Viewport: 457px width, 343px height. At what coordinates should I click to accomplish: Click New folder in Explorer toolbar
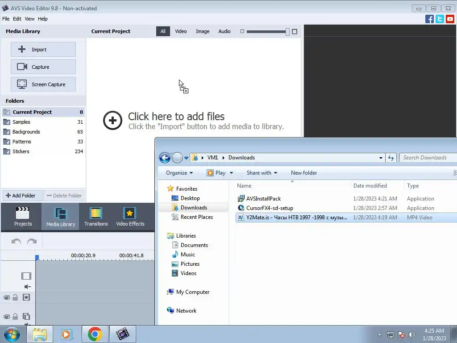point(303,173)
